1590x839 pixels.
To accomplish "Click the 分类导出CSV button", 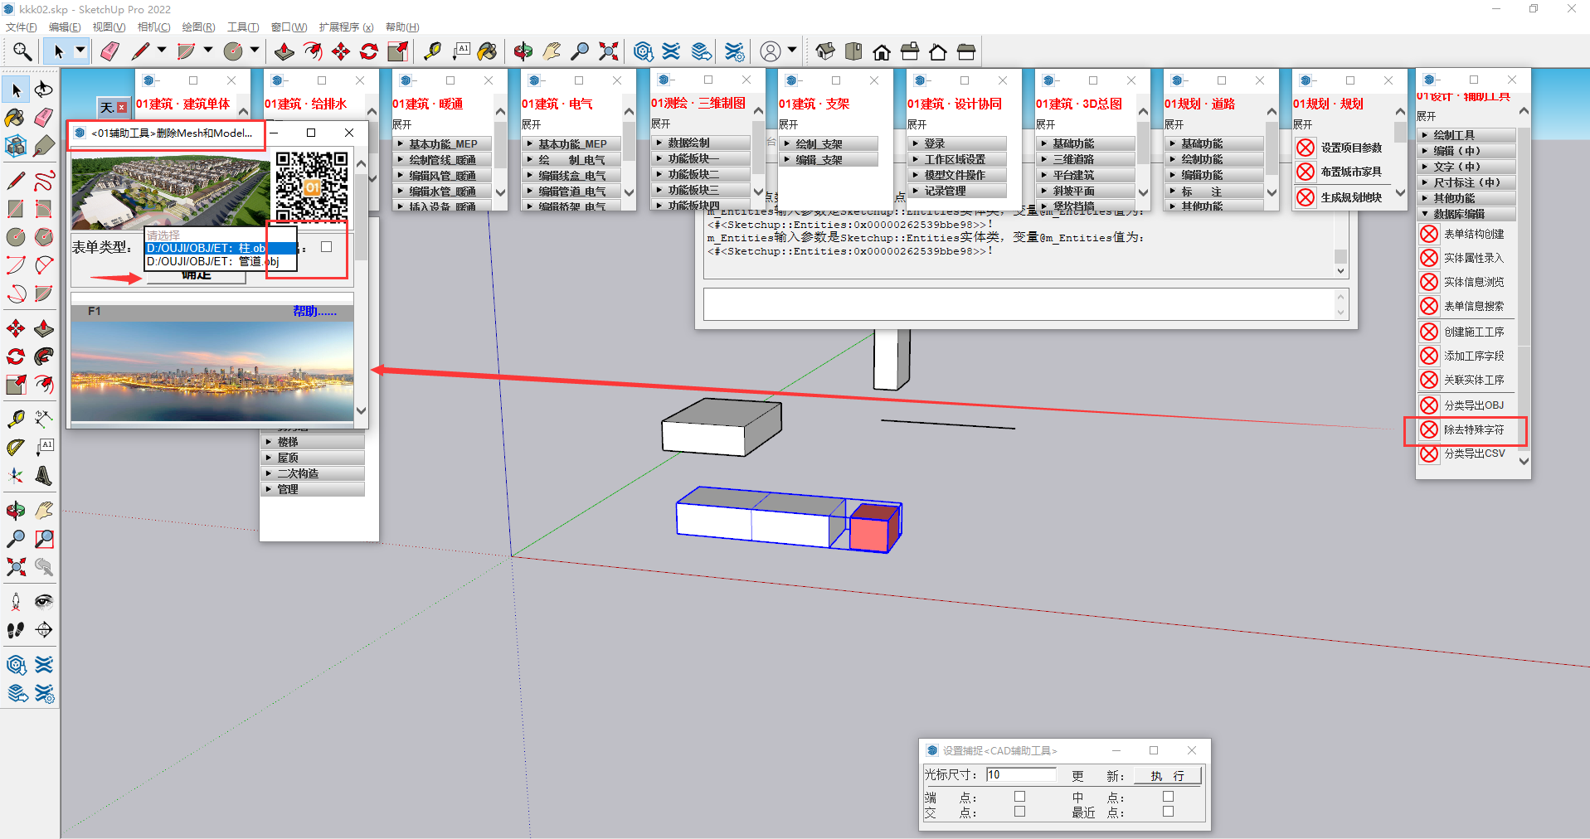I will [1463, 453].
